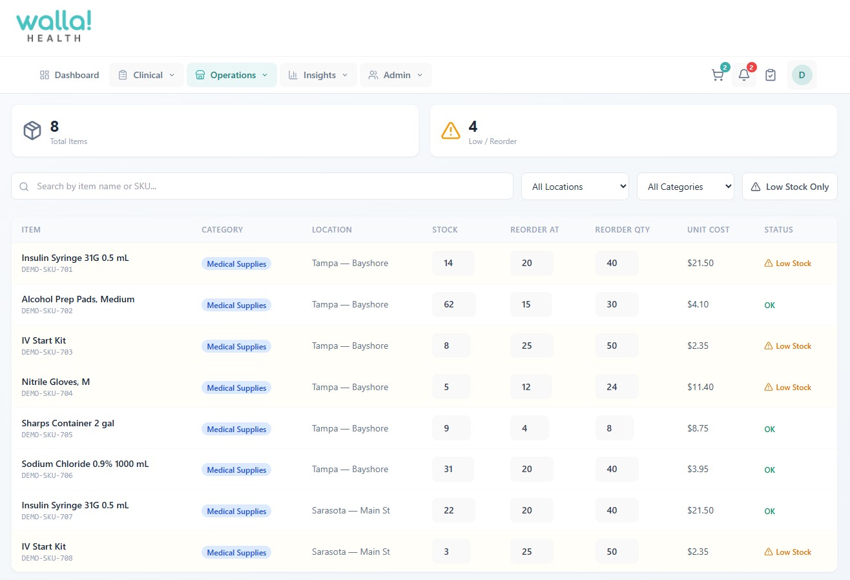Go to Dashboard
The image size is (850, 580).
[x=69, y=75]
